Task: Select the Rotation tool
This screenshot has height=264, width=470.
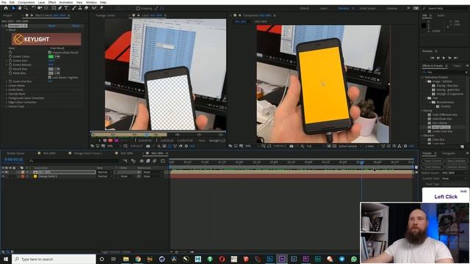Action: pos(34,8)
